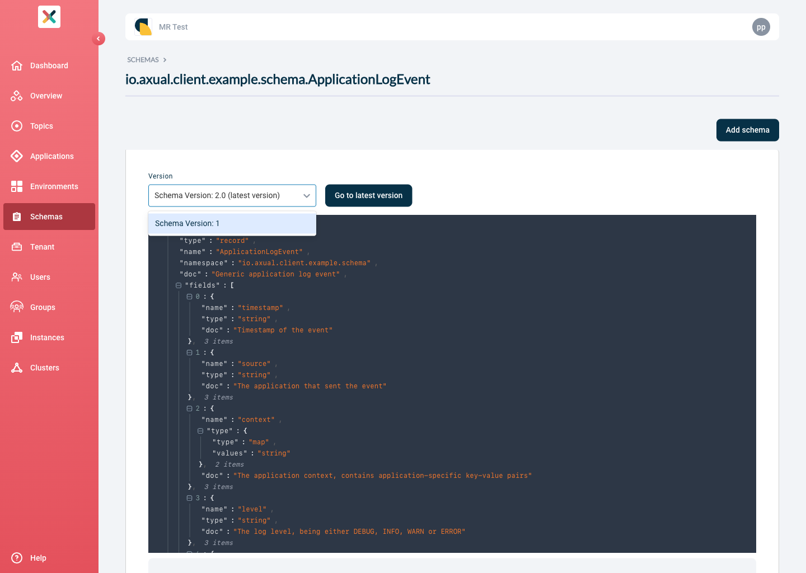Collapse the "fields" array node
This screenshot has height=573, width=806.
point(178,285)
